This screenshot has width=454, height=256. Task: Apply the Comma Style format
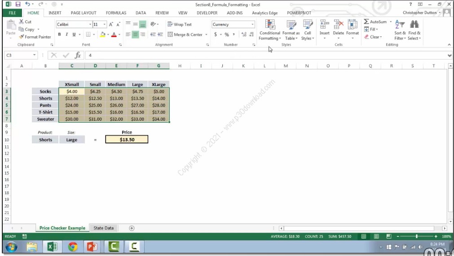[x=234, y=35]
